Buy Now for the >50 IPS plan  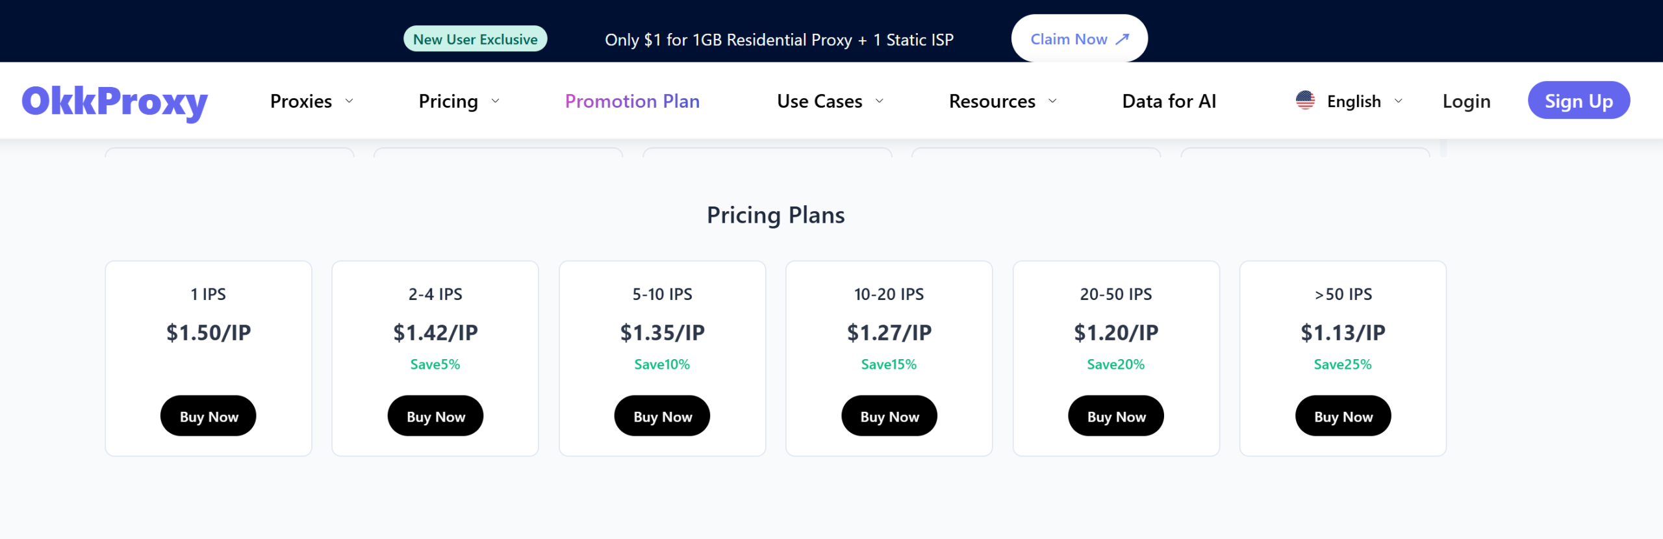pyautogui.click(x=1343, y=416)
